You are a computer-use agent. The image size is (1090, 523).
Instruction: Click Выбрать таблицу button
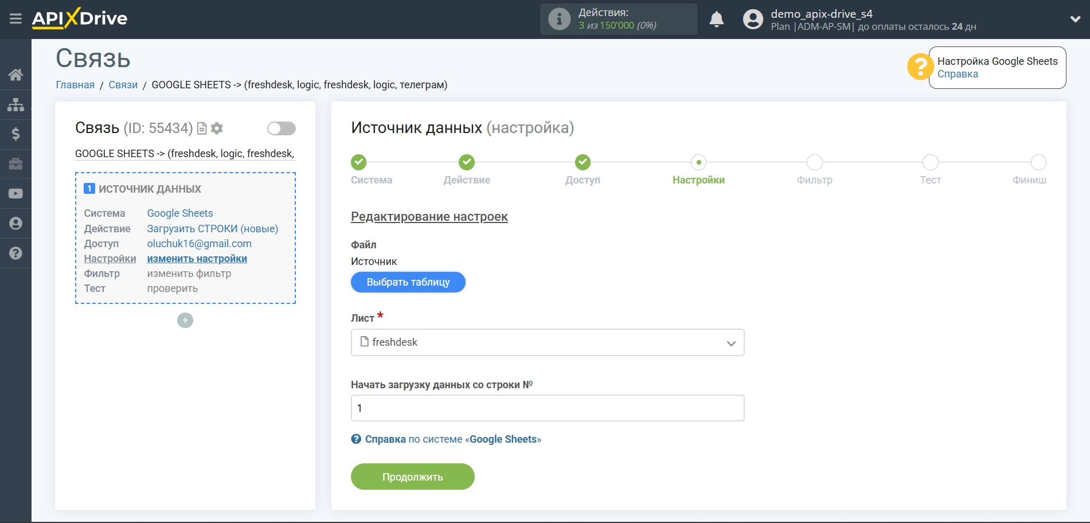pyautogui.click(x=408, y=282)
